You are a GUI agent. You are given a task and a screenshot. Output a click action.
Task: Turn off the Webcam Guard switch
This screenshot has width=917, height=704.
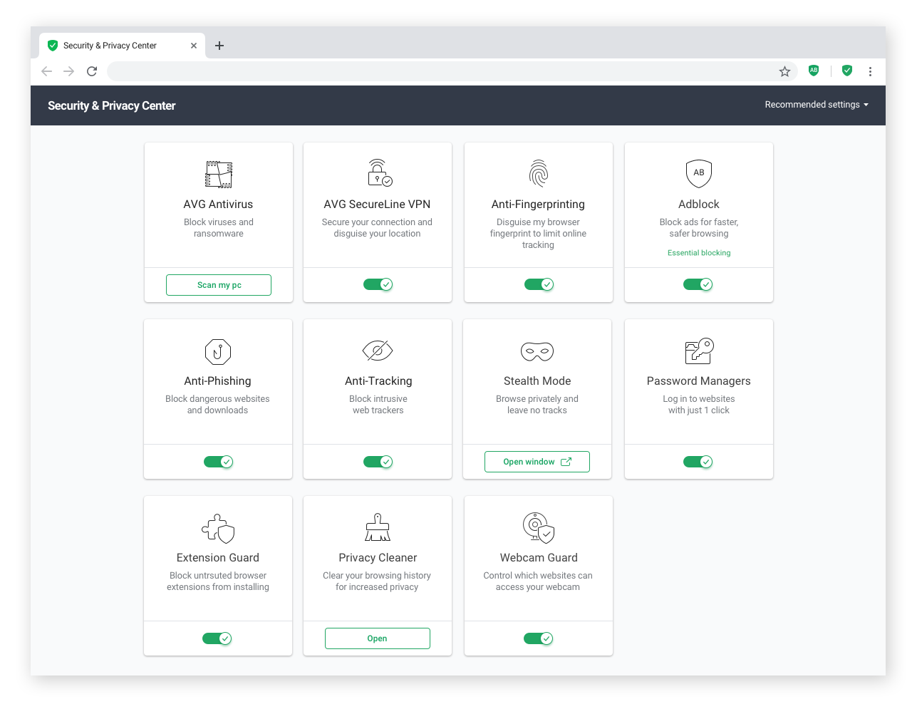pos(538,638)
